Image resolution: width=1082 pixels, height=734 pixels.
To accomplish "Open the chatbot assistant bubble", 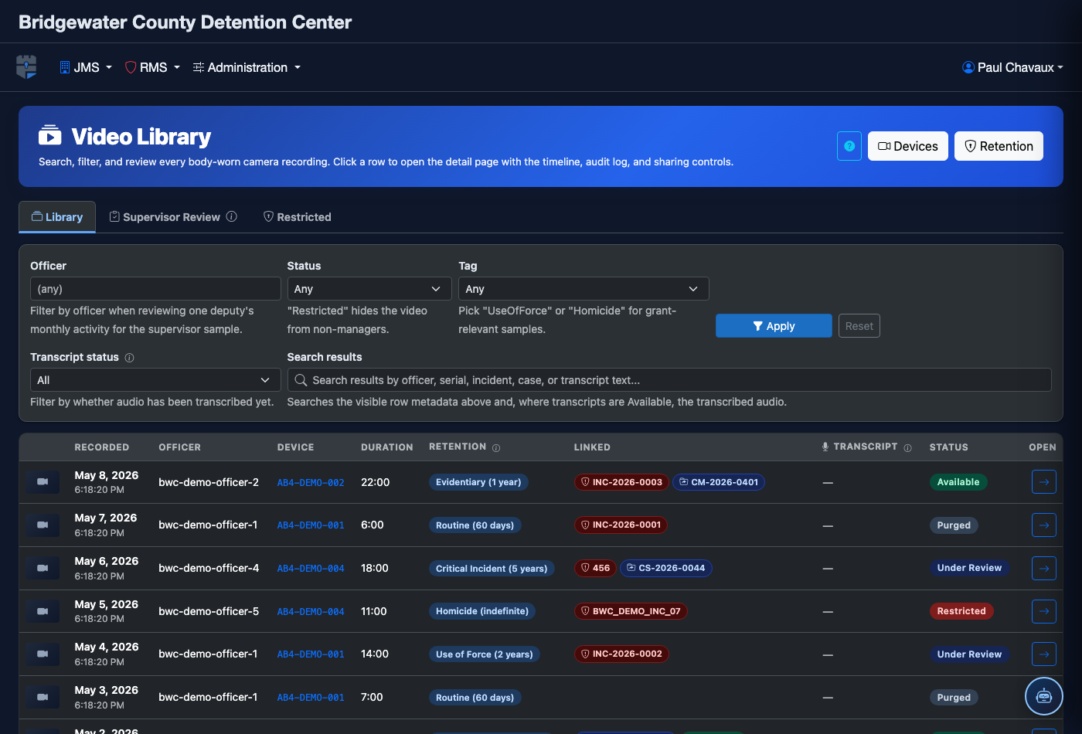I will [1044, 696].
